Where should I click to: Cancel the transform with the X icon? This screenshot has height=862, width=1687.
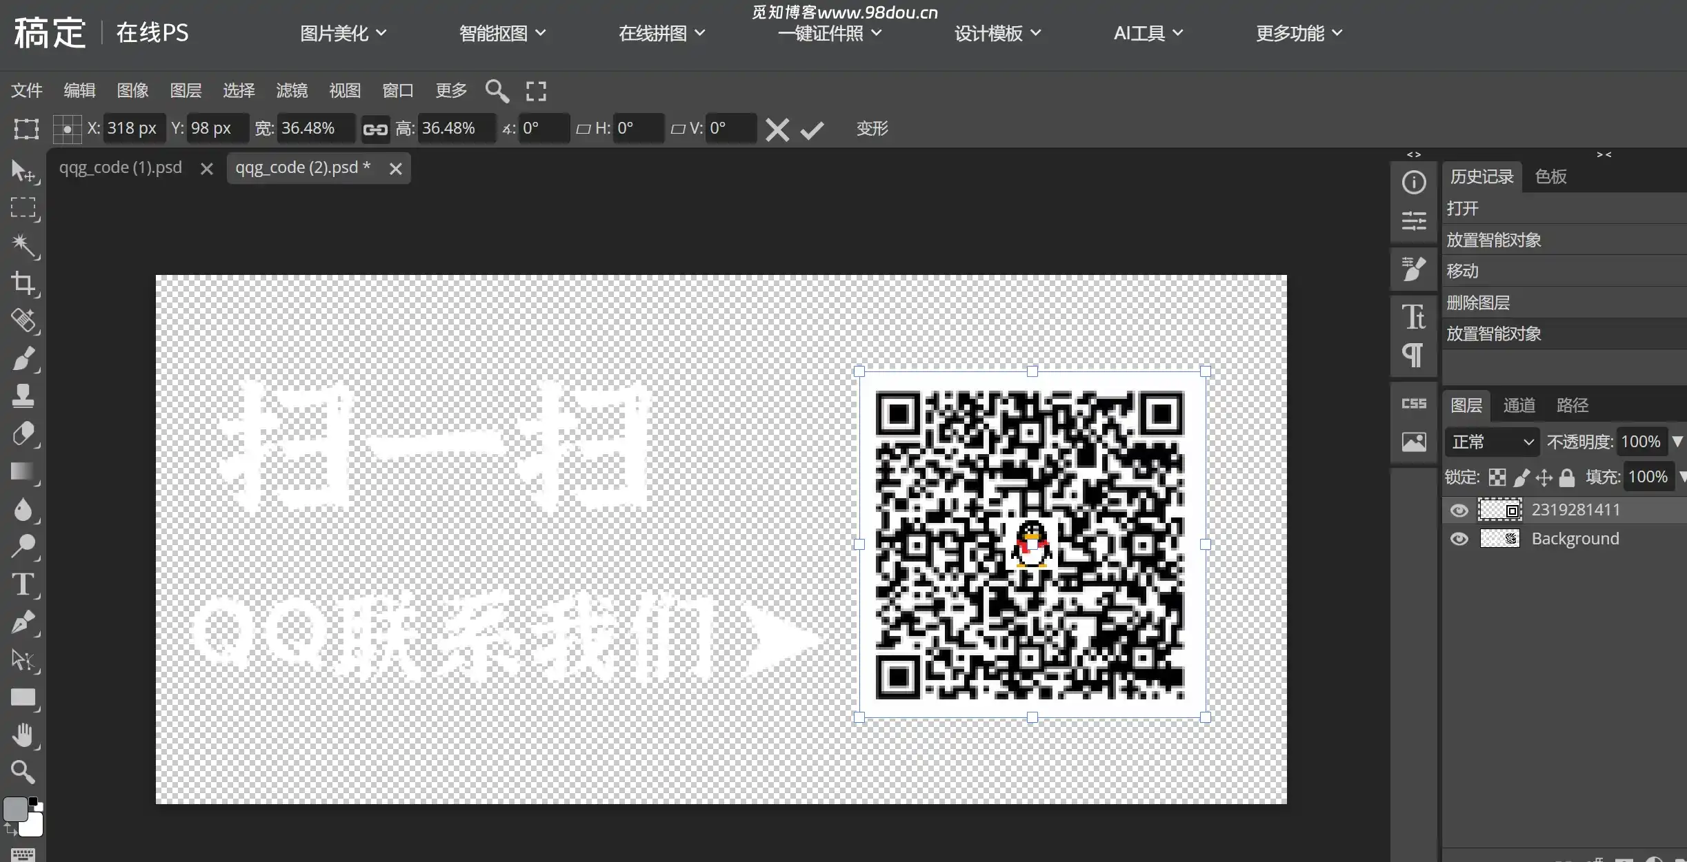pyautogui.click(x=777, y=130)
